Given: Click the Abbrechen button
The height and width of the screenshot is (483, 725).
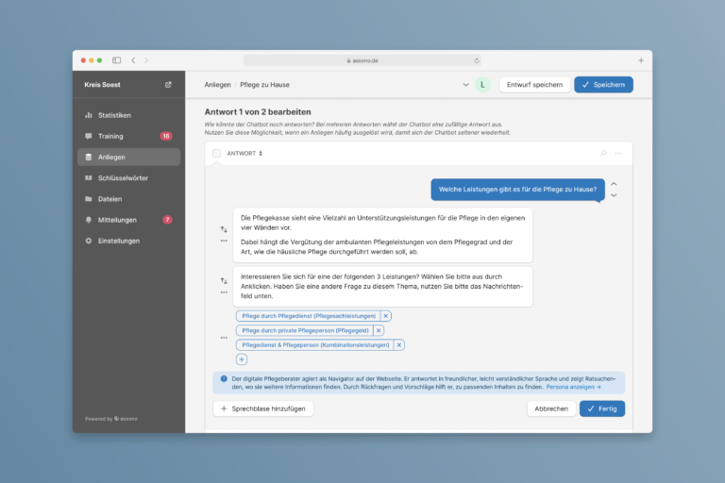Looking at the screenshot, I should 551,408.
